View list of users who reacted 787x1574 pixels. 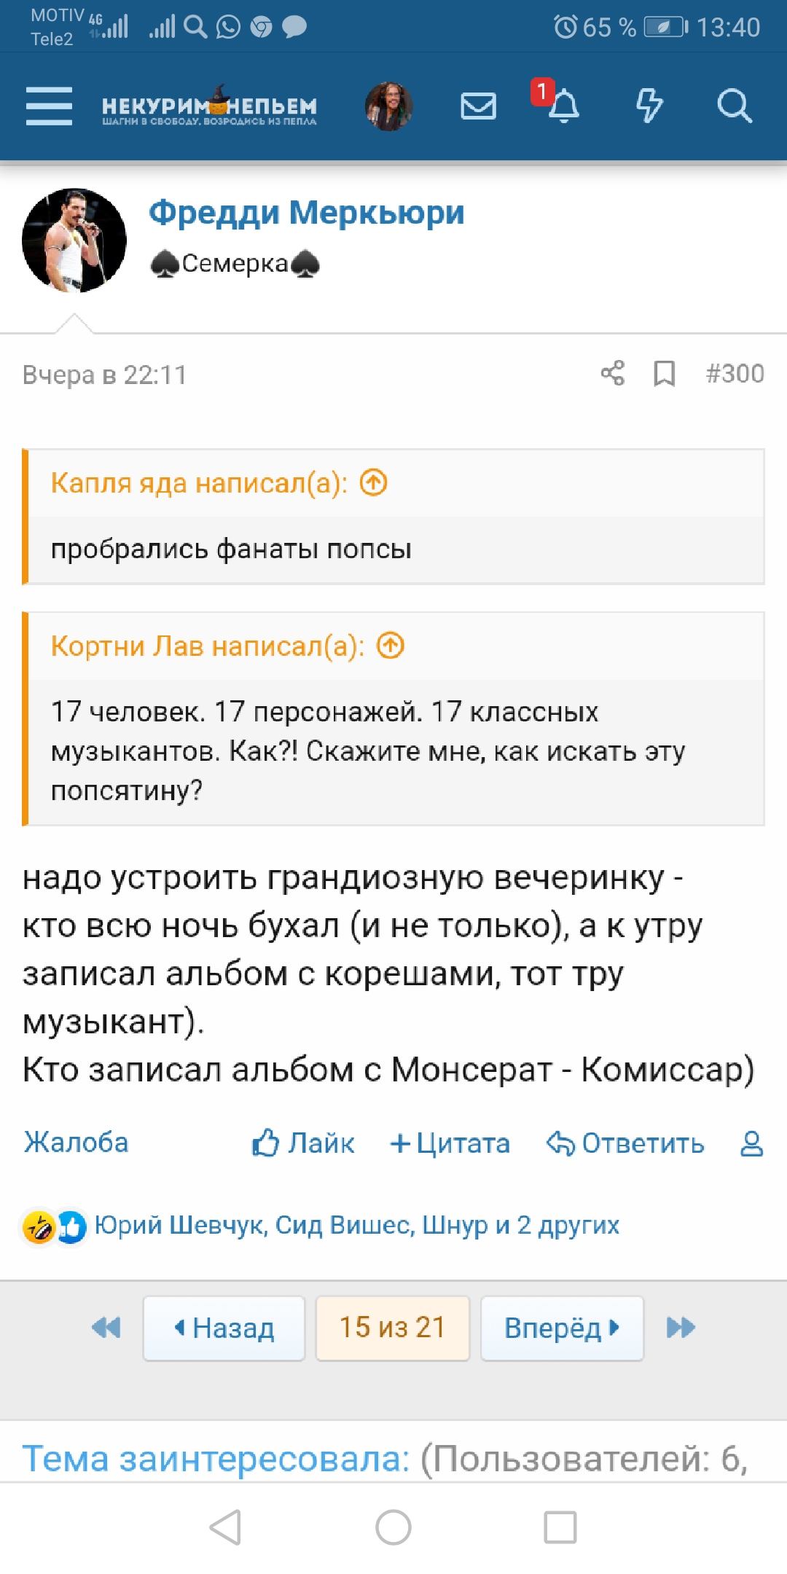pyautogui.click(x=356, y=1226)
